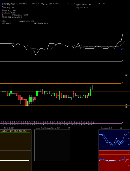Open the blue Stochastics mini chart
Screen dimensions: 130x171
114,140
